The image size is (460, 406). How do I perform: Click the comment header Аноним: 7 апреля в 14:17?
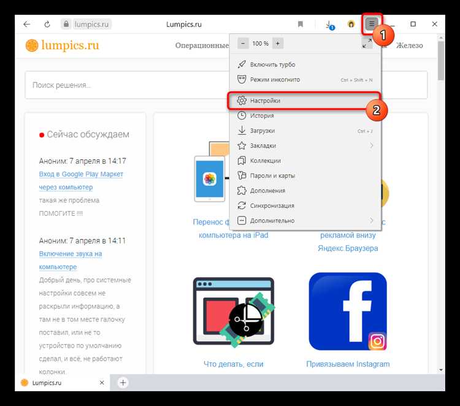coord(82,161)
